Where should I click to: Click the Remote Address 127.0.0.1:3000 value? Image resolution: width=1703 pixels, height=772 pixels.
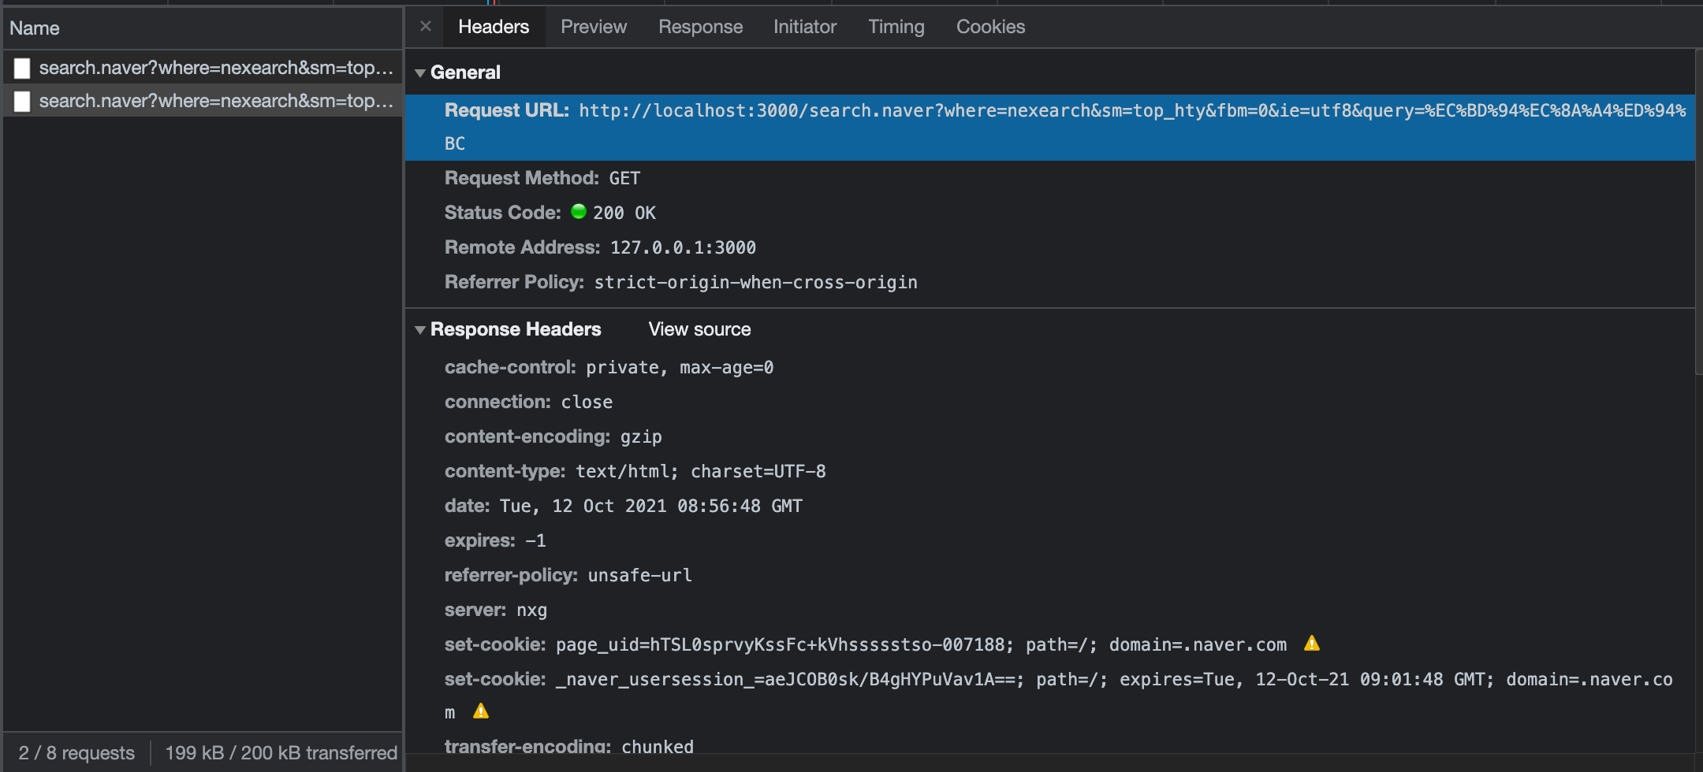click(x=683, y=247)
